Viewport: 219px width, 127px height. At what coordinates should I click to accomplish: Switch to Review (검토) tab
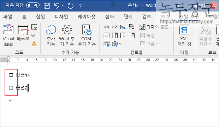[147, 16]
